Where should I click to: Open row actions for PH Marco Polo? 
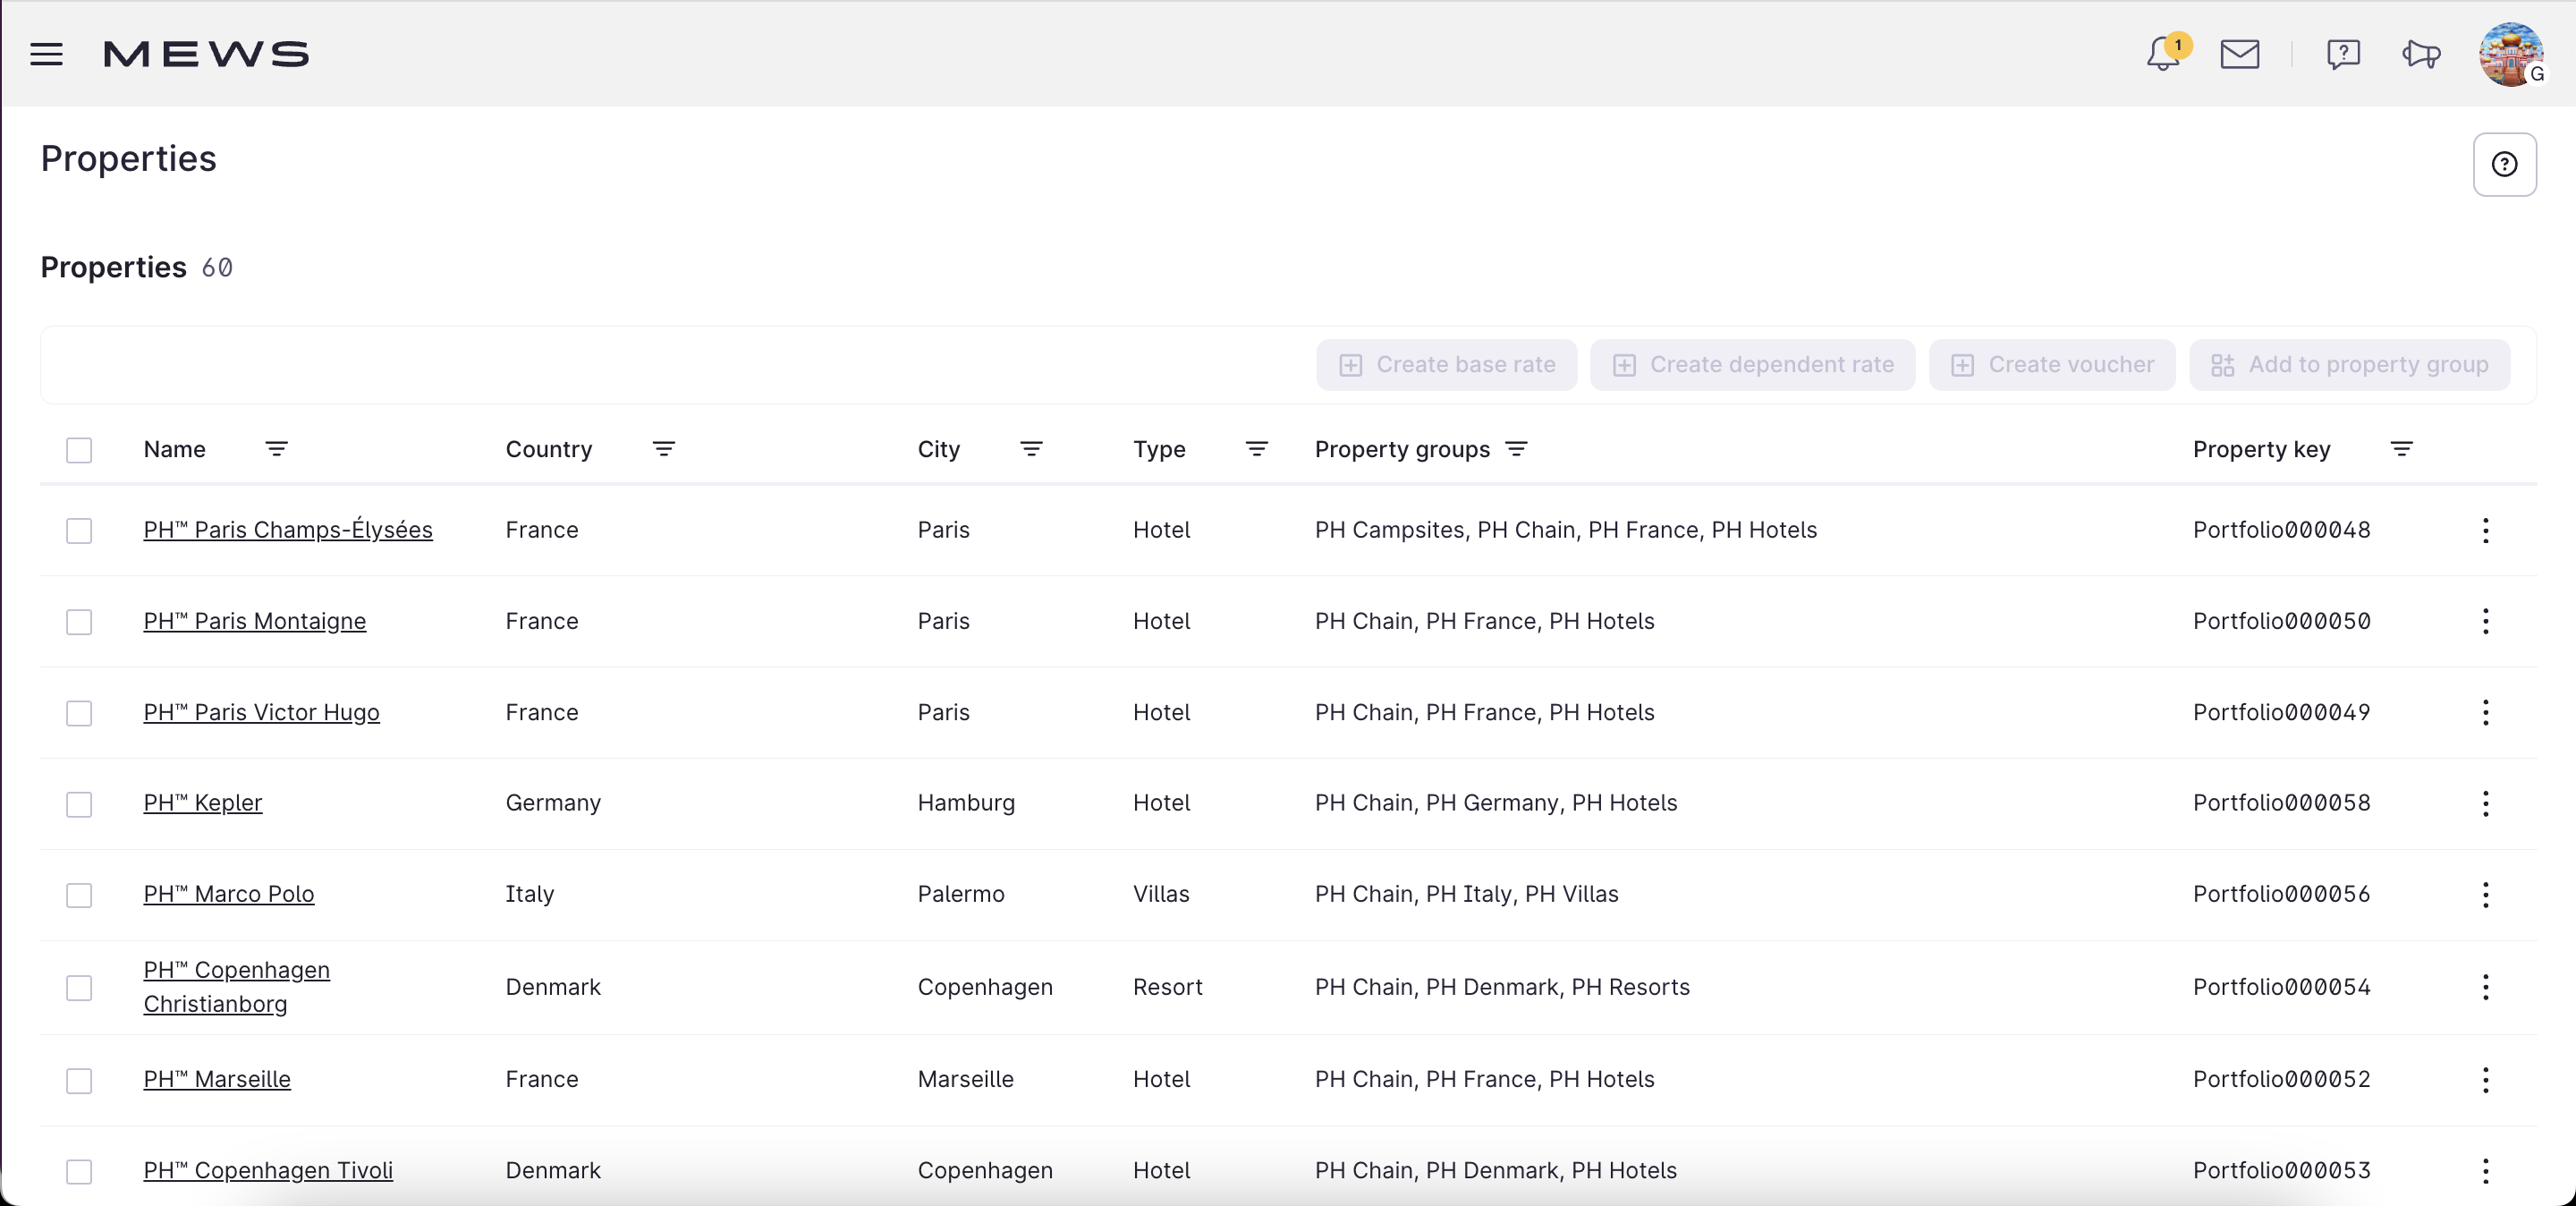click(x=2486, y=894)
